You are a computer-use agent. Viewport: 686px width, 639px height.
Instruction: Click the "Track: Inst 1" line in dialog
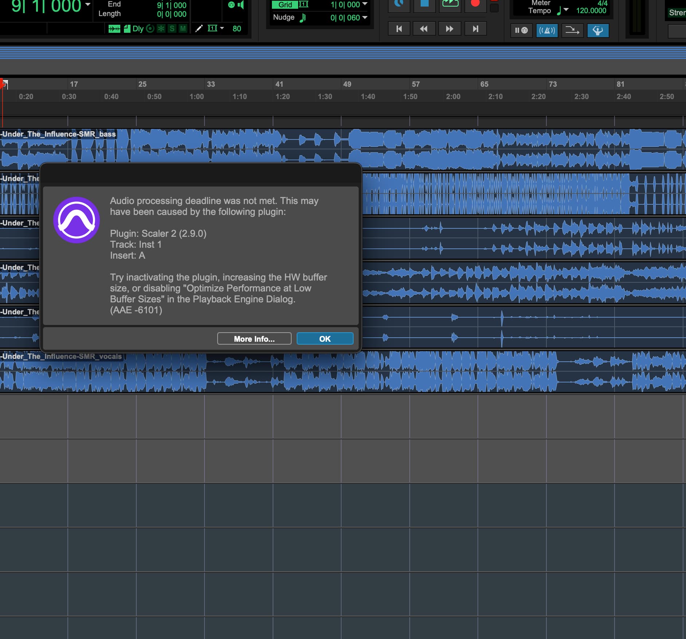(x=136, y=244)
